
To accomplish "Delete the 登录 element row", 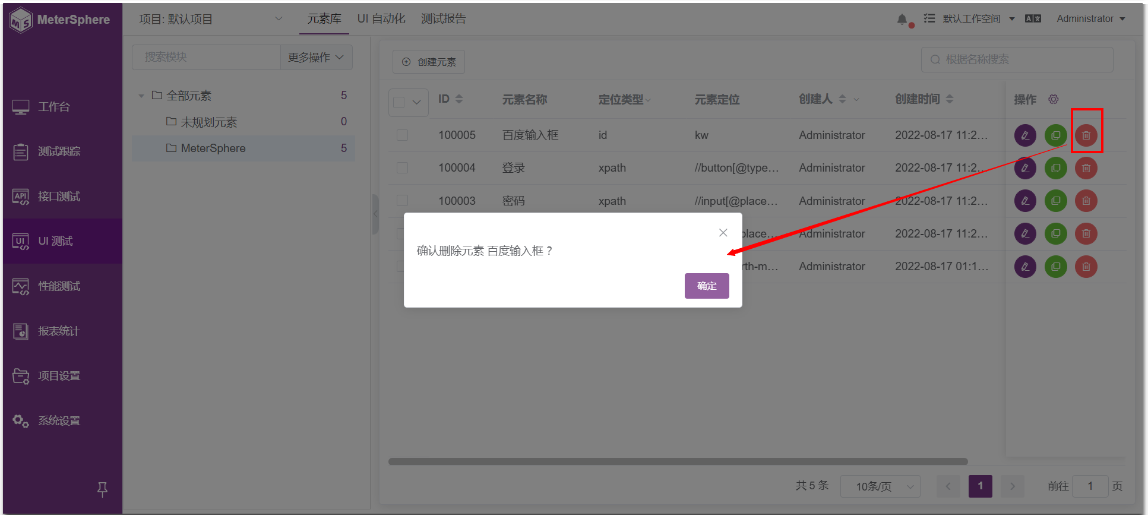I will point(1086,168).
